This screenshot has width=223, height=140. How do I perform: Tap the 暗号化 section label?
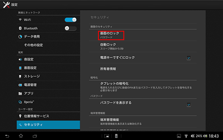coord(94,78)
